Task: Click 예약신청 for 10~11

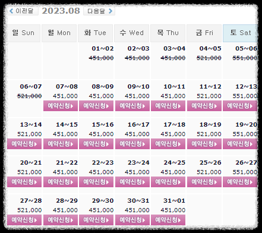Action: (168, 106)
